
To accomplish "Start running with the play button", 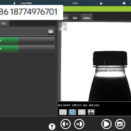I will coord(106,124).
